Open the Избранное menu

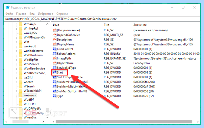(x=45, y=14)
